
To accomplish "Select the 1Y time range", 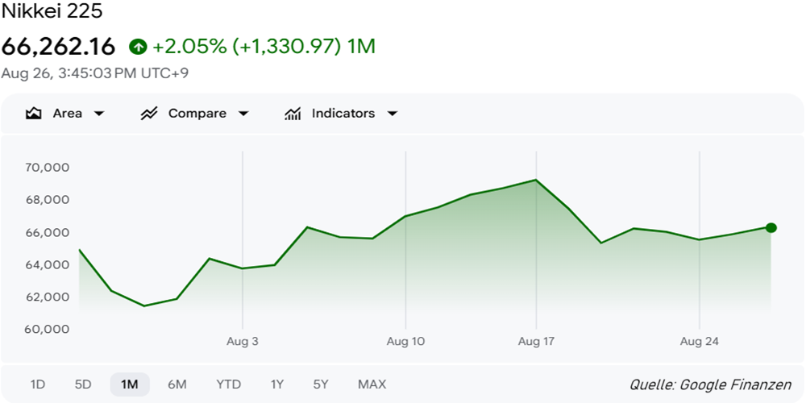I will click(x=277, y=384).
